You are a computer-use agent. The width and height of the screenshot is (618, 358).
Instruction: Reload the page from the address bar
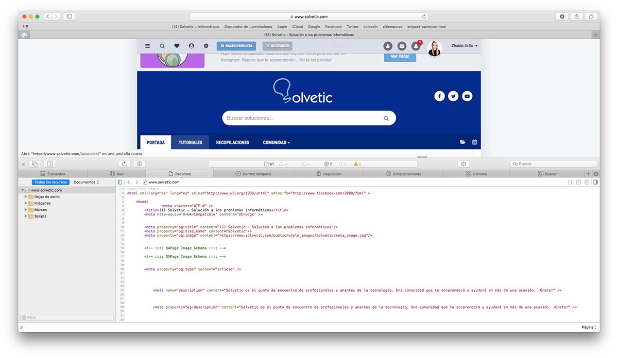click(424, 16)
